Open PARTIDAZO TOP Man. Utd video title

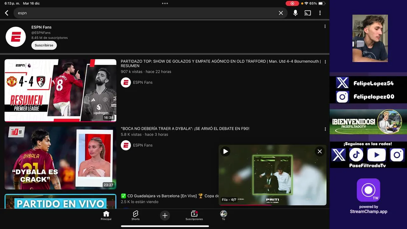pos(221,63)
